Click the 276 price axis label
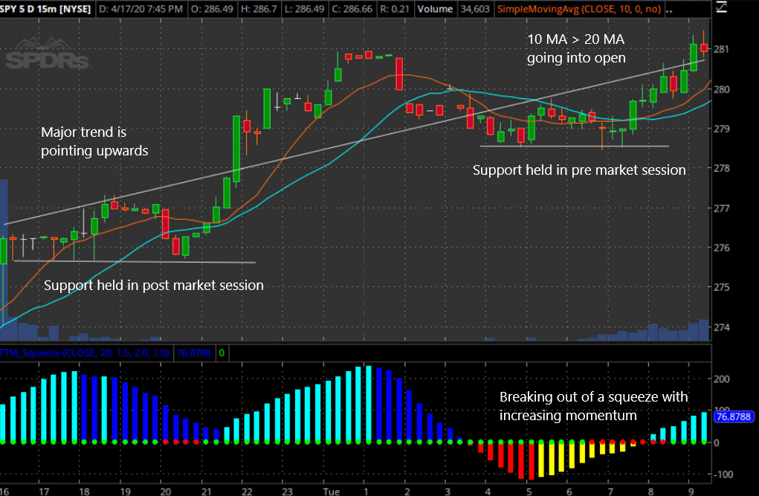759x496 pixels. point(721,248)
